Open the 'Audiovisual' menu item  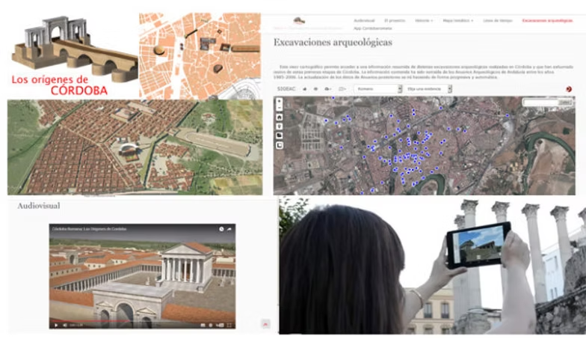tap(365, 21)
